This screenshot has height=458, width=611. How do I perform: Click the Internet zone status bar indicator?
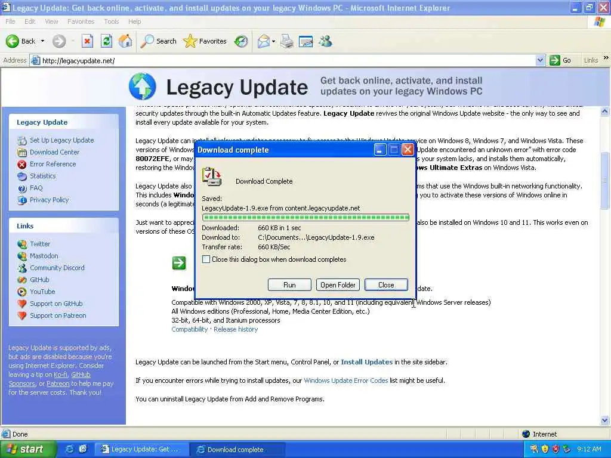pos(539,434)
